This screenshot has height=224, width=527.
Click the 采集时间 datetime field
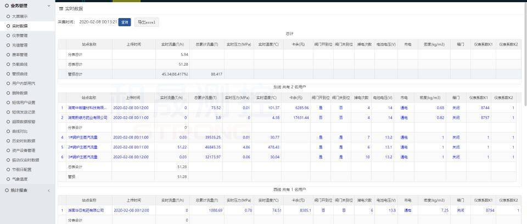[x=98, y=22]
